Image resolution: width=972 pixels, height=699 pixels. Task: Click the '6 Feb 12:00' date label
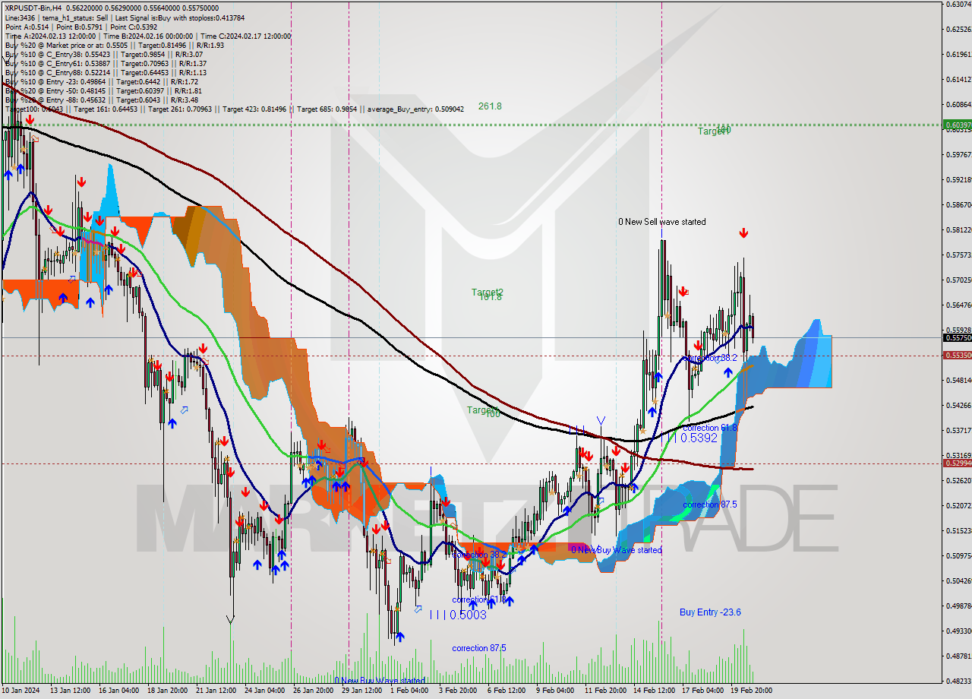tap(508, 691)
